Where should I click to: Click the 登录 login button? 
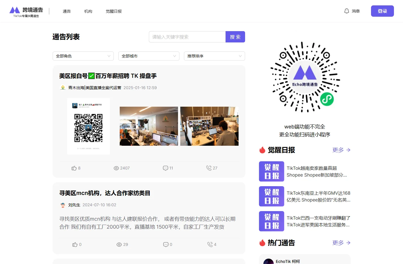(382, 11)
